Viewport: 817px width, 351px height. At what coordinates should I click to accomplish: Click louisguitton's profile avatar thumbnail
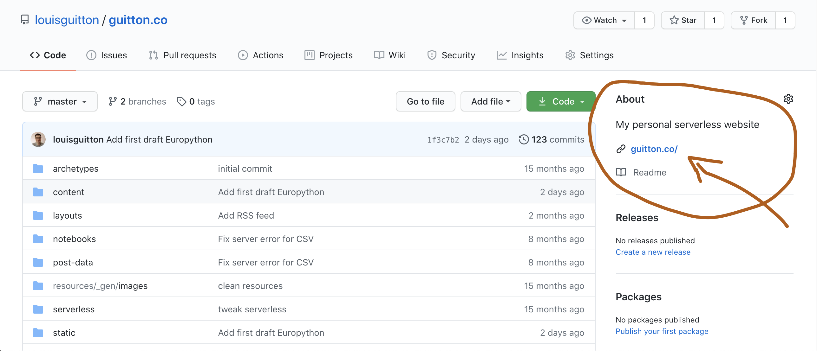coord(38,139)
